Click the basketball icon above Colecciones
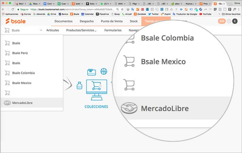 pos(104,71)
